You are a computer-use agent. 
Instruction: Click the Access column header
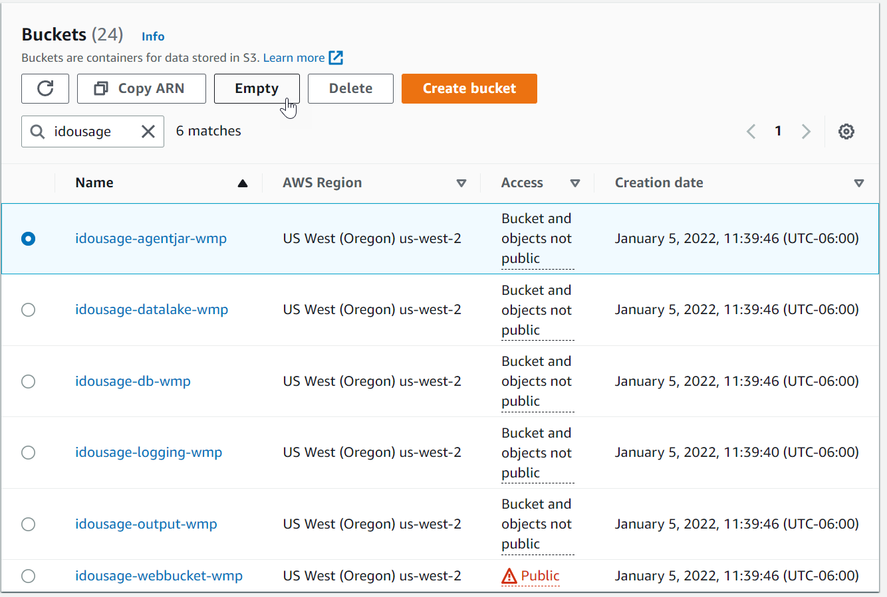click(x=522, y=183)
